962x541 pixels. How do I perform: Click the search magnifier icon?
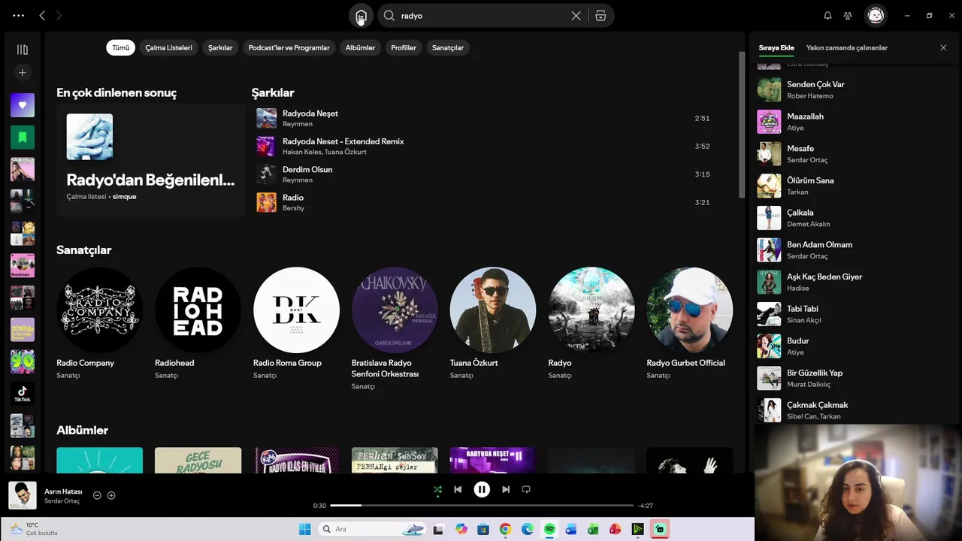(389, 16)
